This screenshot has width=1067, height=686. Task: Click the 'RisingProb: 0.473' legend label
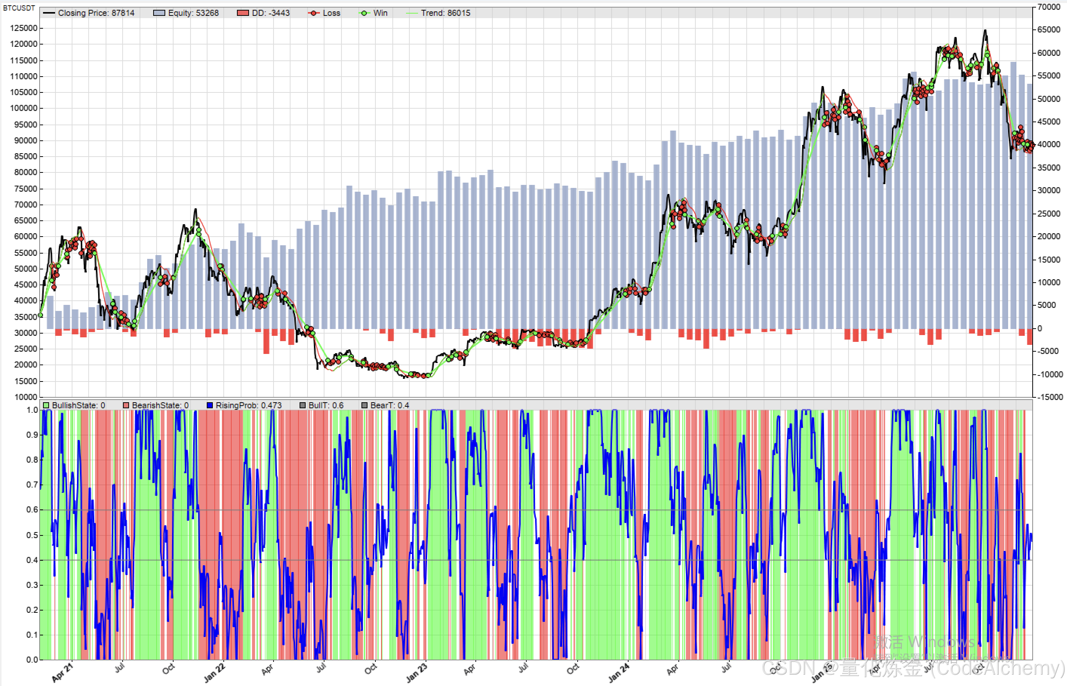pyautogui.click(x=249, y=405)
